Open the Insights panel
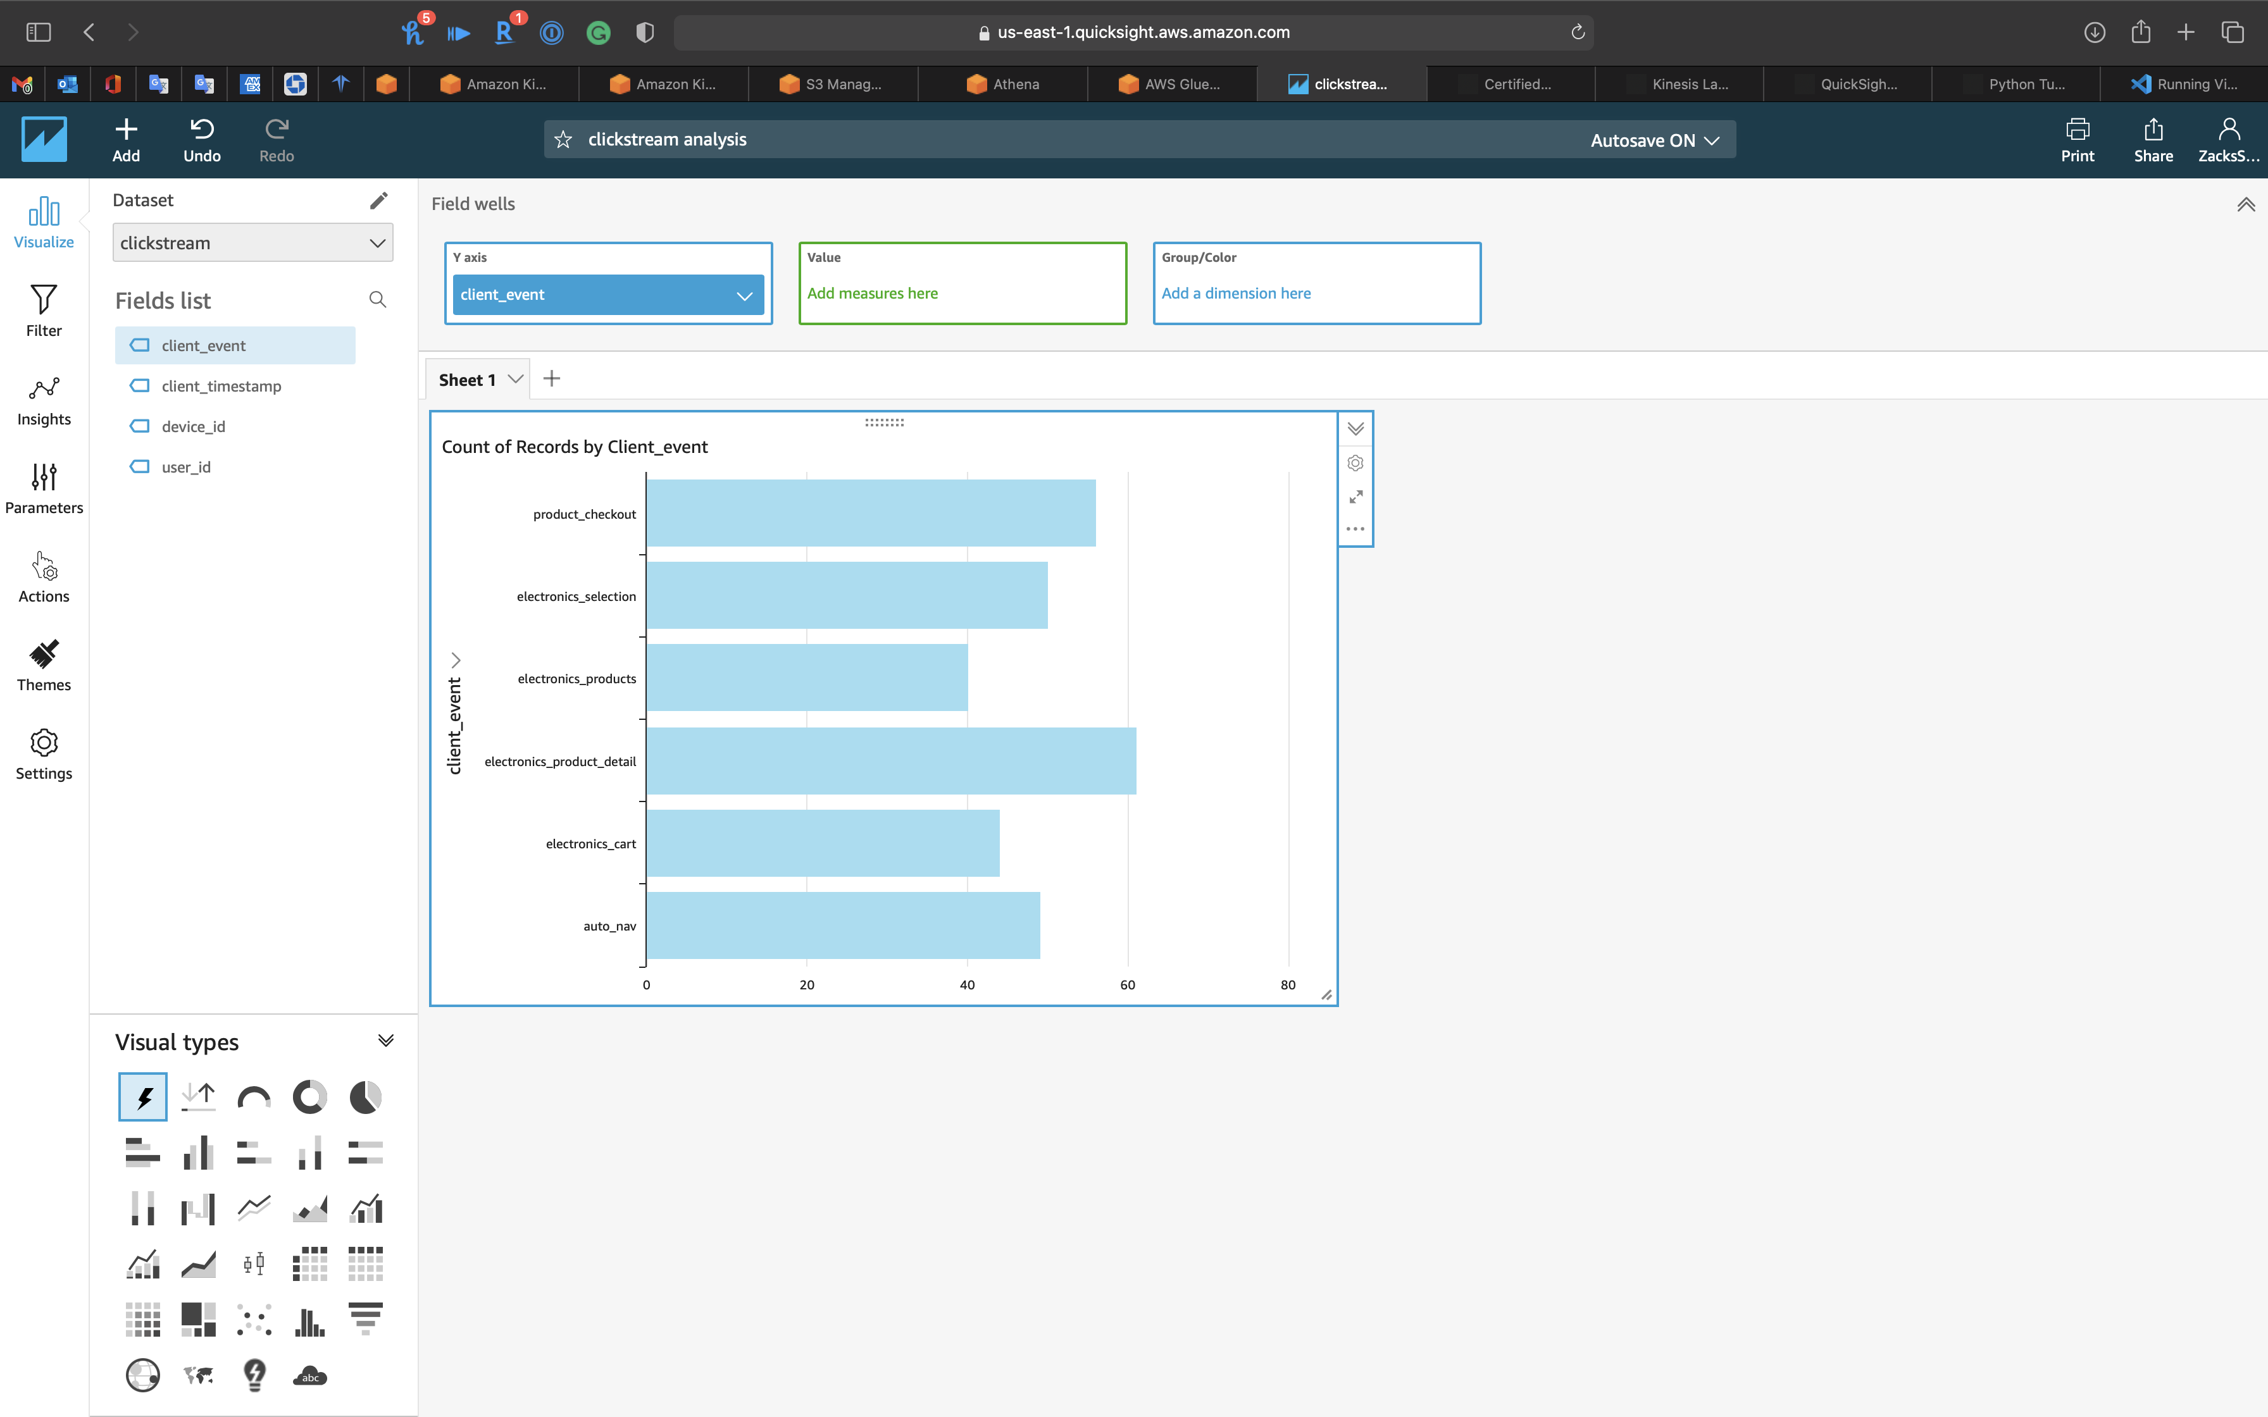The height and width of the screenshot is (1417, 2268). (43, 400)
